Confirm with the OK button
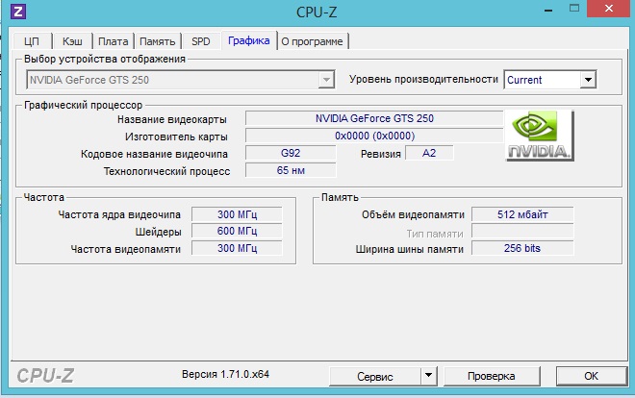This screenshot has width=635, height=398. click(592, 376)
